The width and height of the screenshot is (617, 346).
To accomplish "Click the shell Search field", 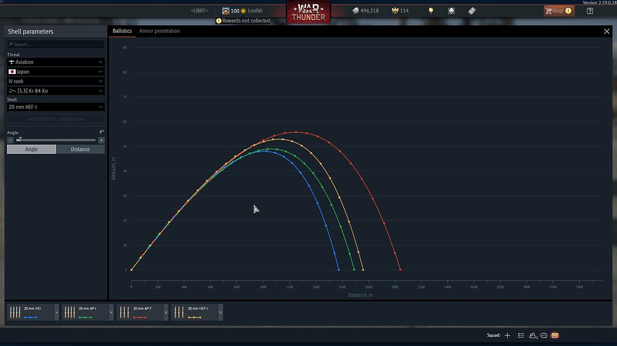I will click(x=56, y=44).
